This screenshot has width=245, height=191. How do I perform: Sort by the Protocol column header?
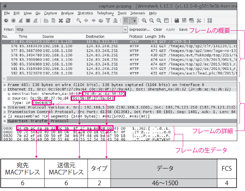136,36
